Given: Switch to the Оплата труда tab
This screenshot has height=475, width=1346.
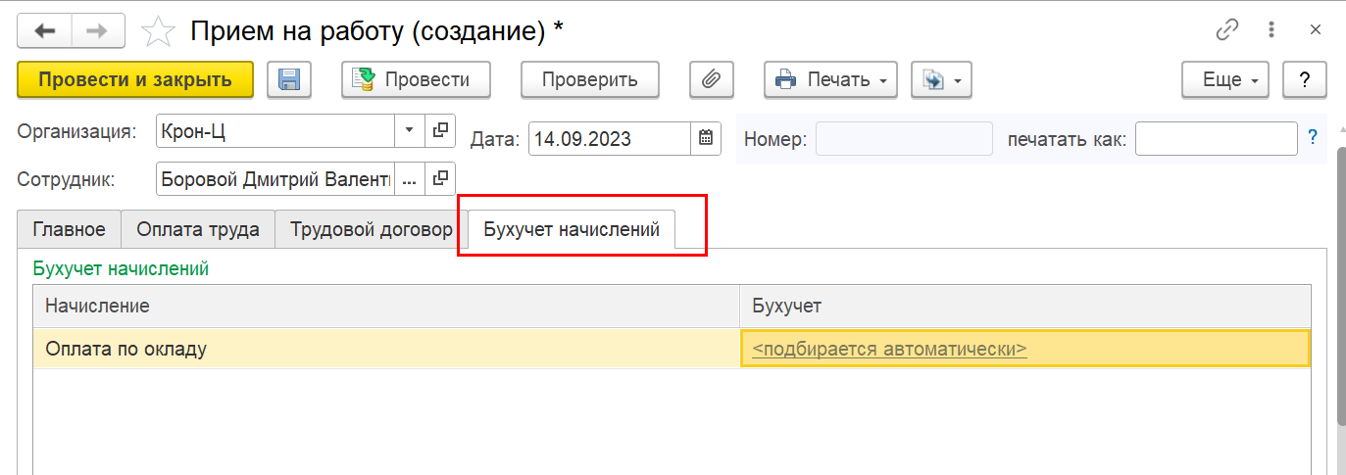Looking at the screenshot, I should tap(198, 230).
